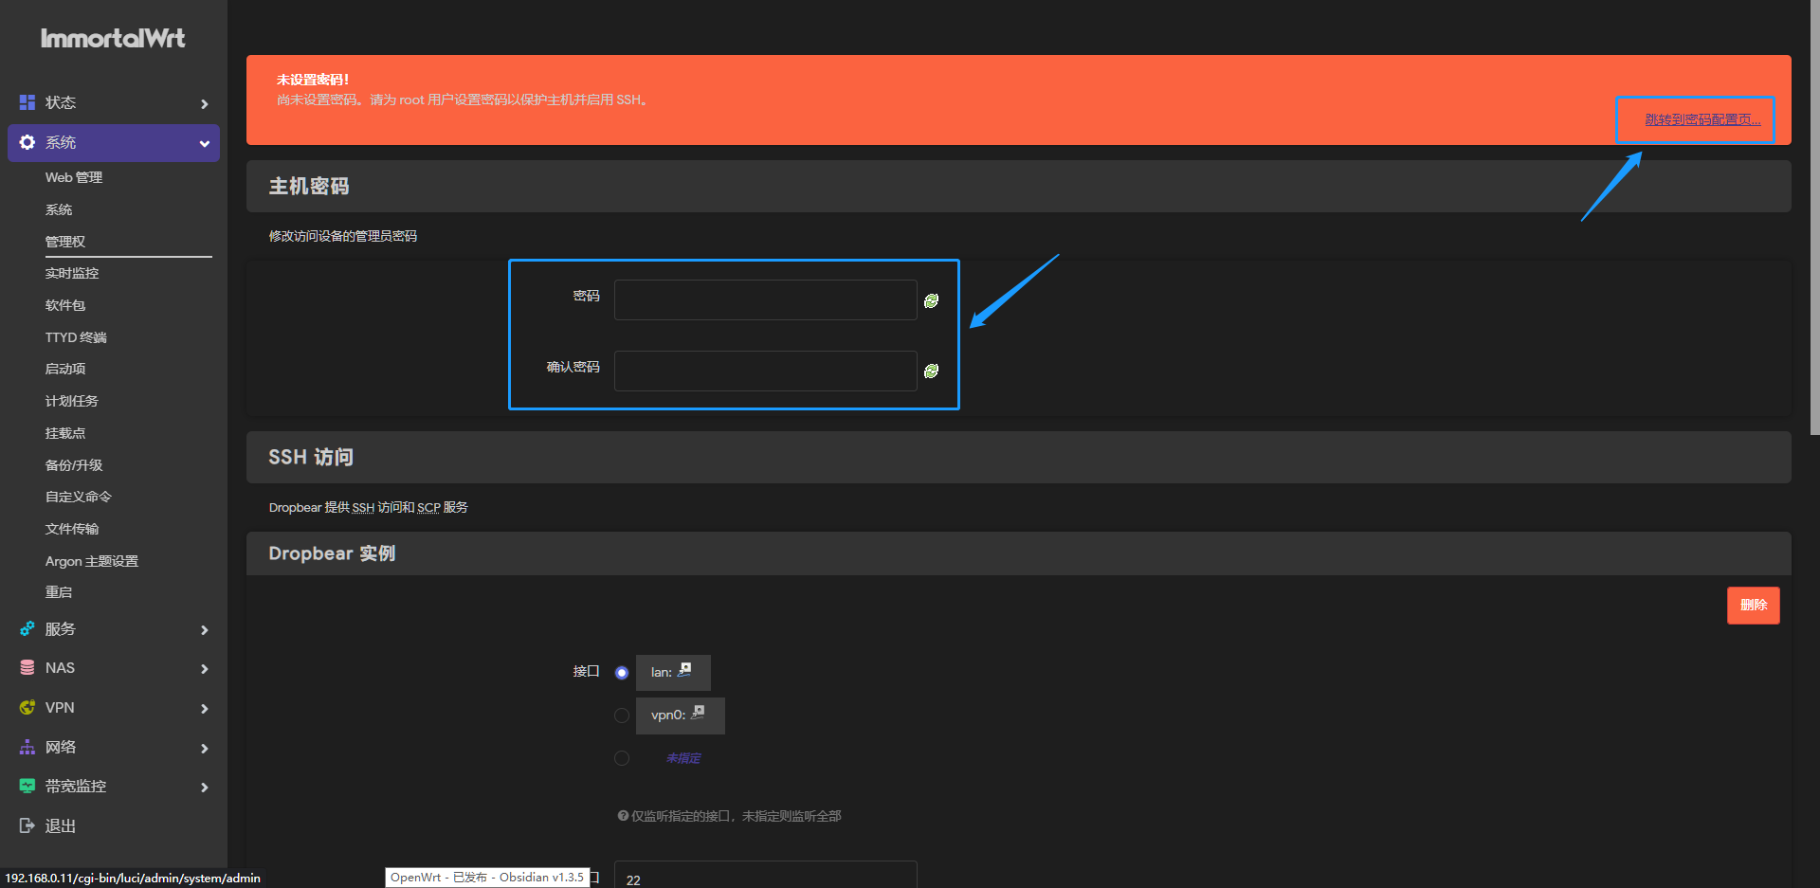
Task: Click the 确认密码 input field
Action: [x=764, y=371]
